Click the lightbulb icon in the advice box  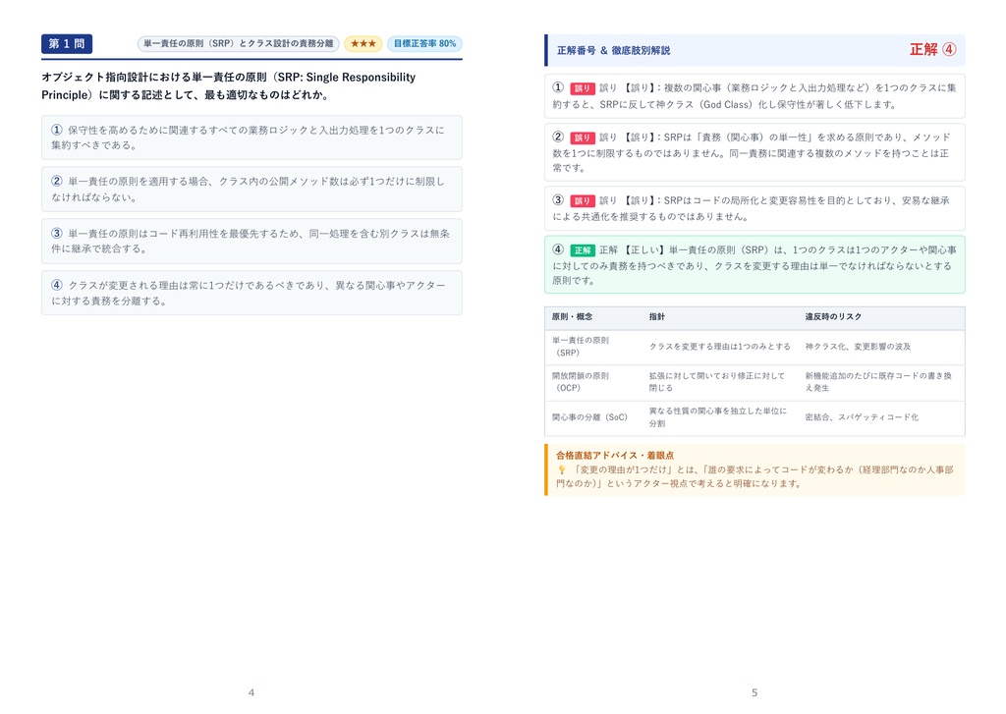561,470
